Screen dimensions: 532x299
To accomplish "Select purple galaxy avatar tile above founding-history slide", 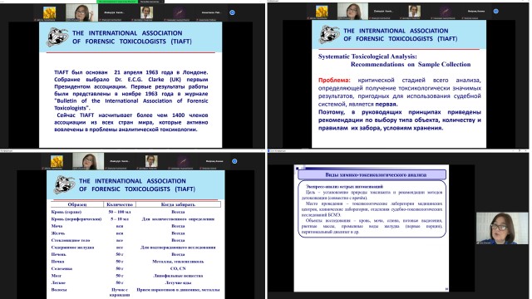I will coord(180,12).
